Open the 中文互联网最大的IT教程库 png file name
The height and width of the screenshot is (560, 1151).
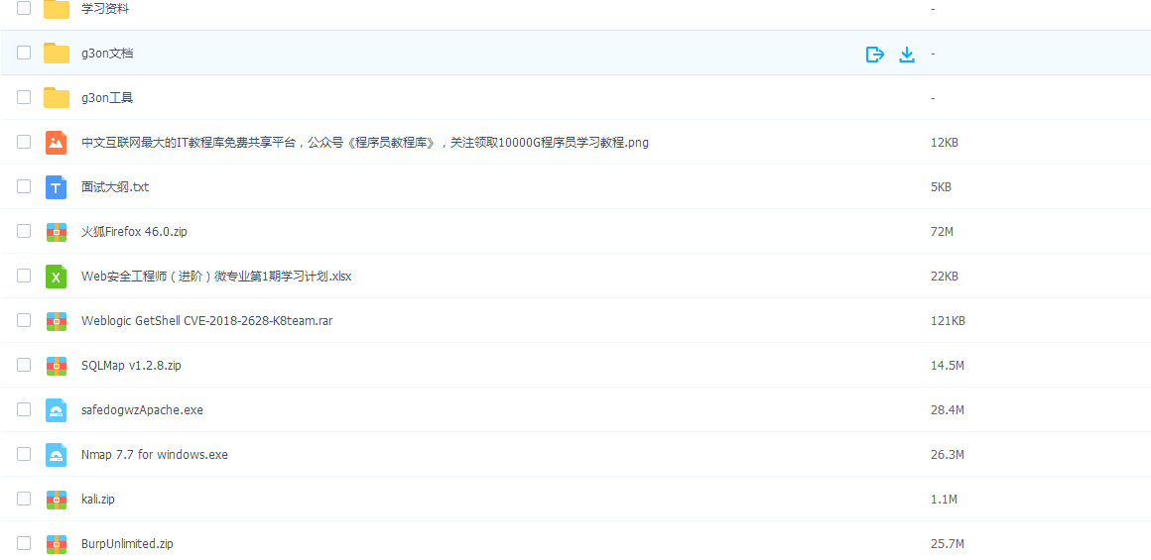pyautogui.click(x=365, y=143)
